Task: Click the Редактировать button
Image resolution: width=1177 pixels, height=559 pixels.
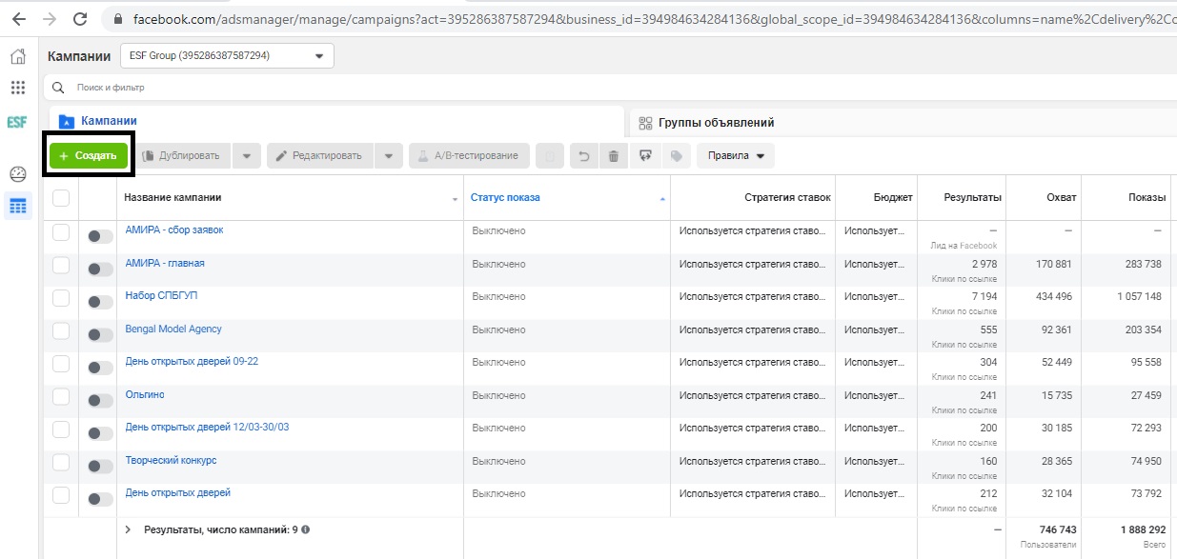Action: 320,156
